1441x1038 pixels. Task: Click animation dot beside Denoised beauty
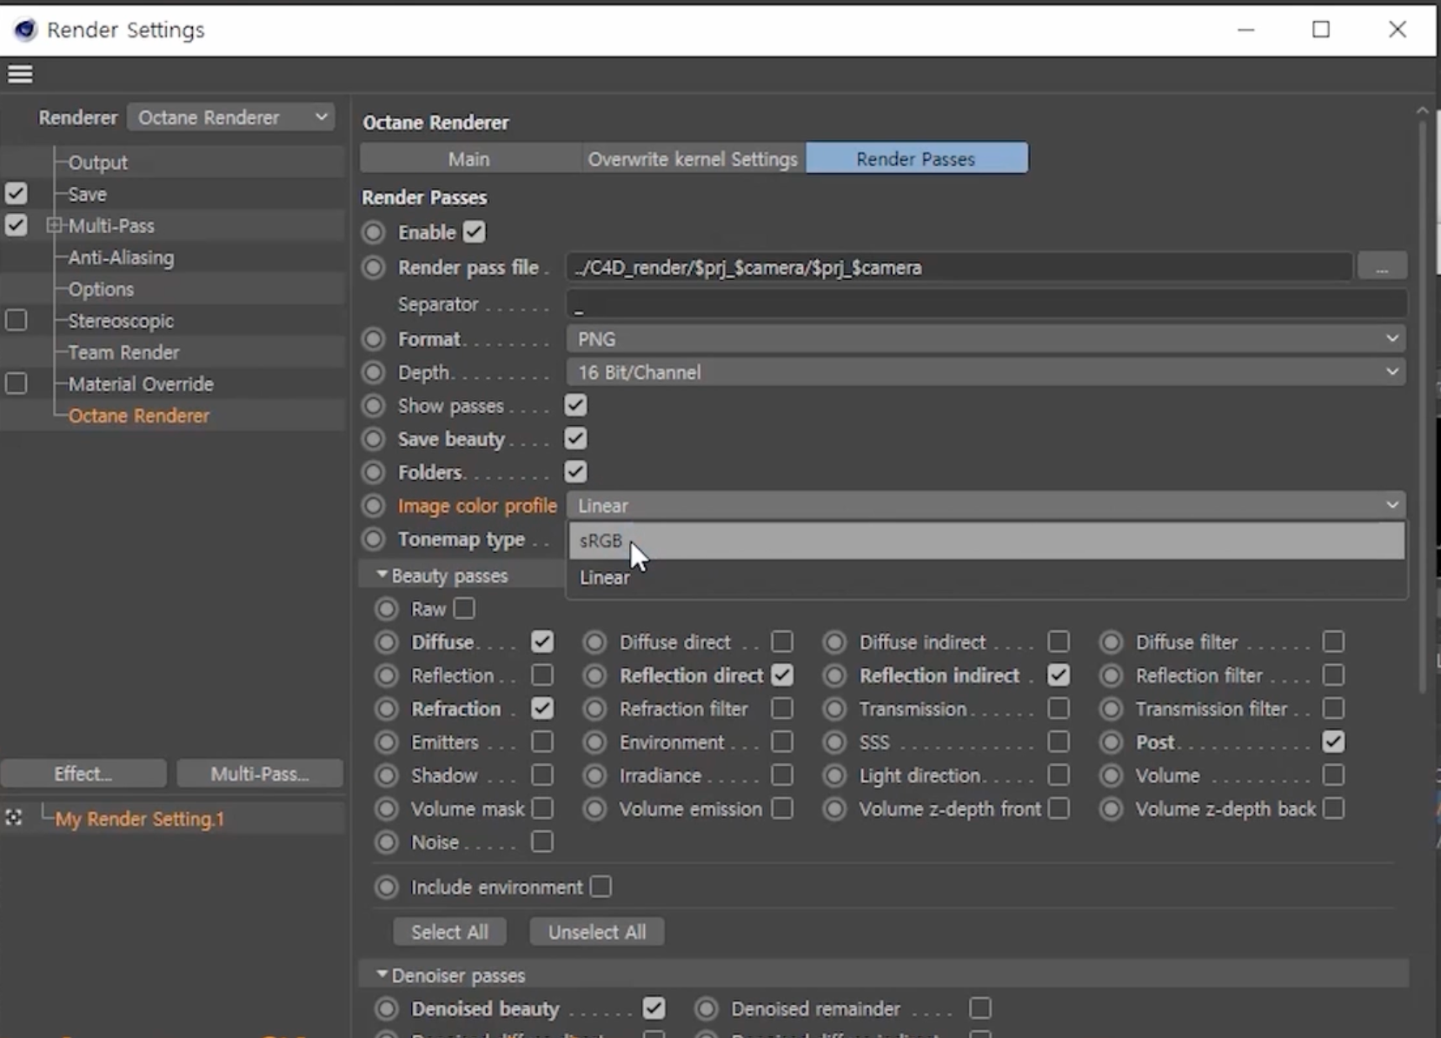[x=387, y=1008]
